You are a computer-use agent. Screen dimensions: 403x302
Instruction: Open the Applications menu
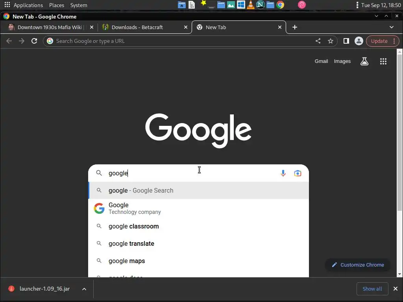[x=28, y=5]
